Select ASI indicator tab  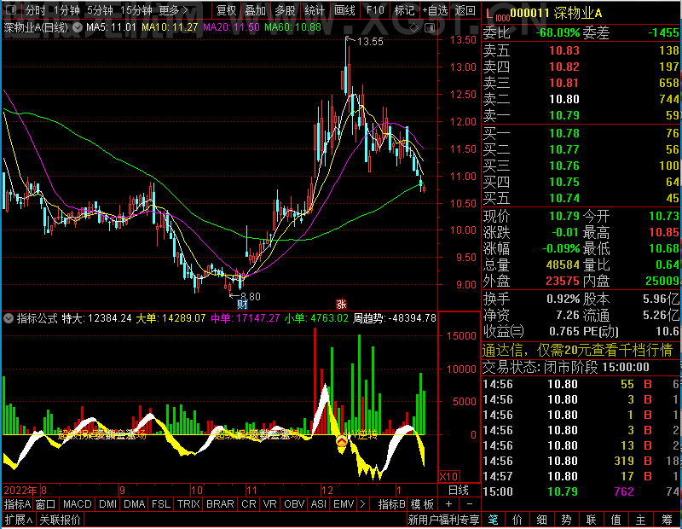pyautogui.click(x=318, y=504)
